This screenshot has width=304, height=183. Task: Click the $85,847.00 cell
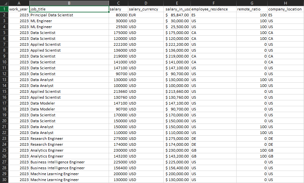[x=177, y=15]
